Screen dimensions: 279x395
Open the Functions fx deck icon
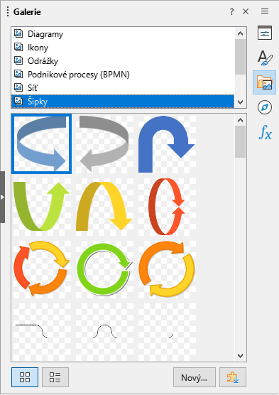coord(265,132)
